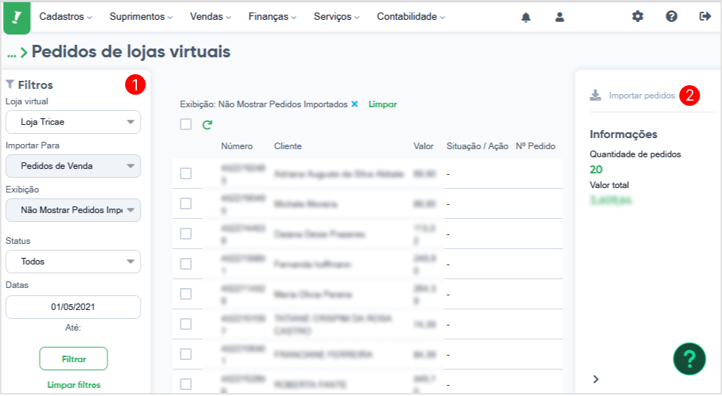The width and height of the screenshot is (722, 396).
Task: Click the logout arrow icon
Action: coord(705,17)
